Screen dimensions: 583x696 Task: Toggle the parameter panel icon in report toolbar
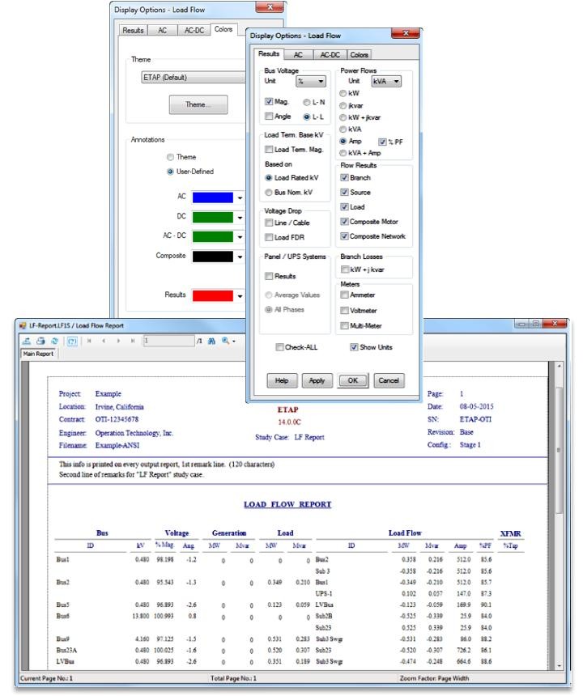pyautogui.click(x=72, y=341)
